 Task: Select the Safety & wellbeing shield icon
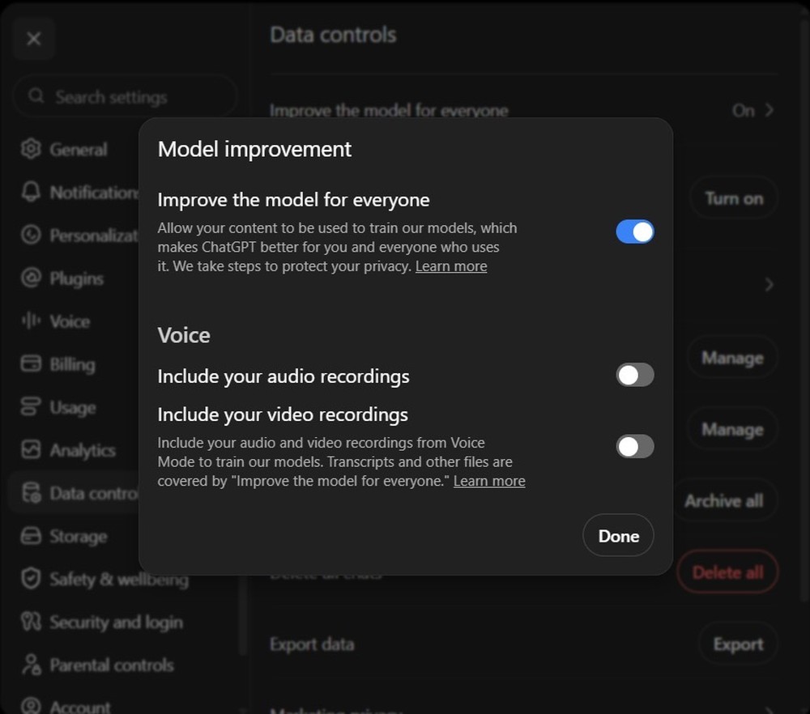[x=31, y=579]
